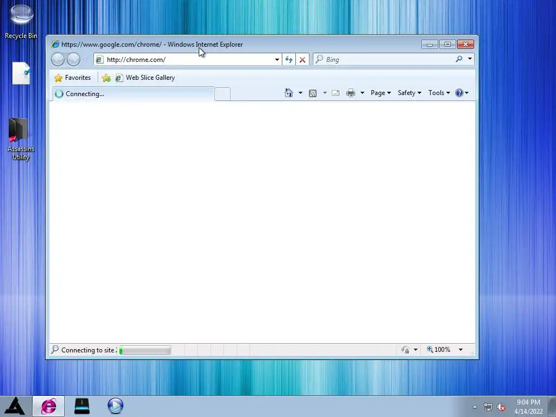This screenshot has width=556, height=417.
Task: Expand the Home button dropdown arrow
Action: coord(300,93)
